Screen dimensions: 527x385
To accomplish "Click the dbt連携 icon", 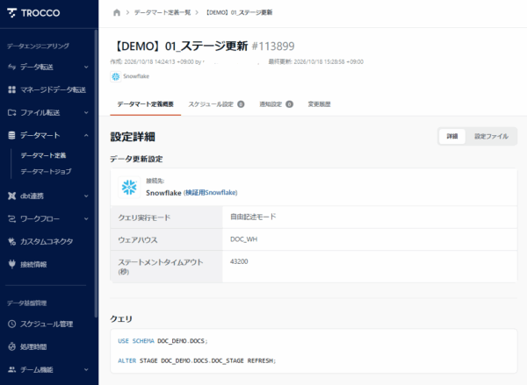I will [11, 196].
